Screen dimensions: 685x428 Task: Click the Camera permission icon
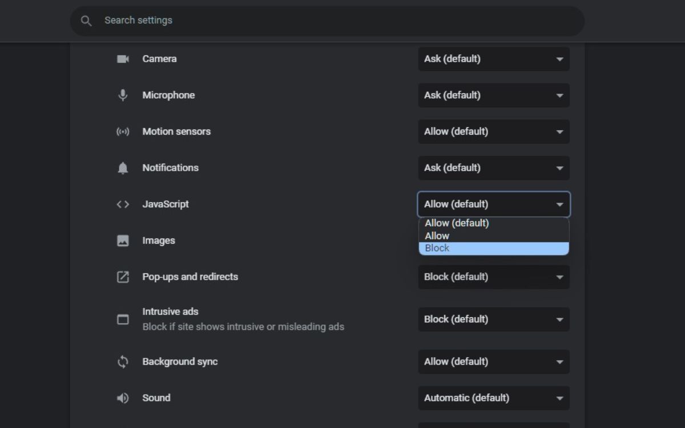[x=123, y=59]
